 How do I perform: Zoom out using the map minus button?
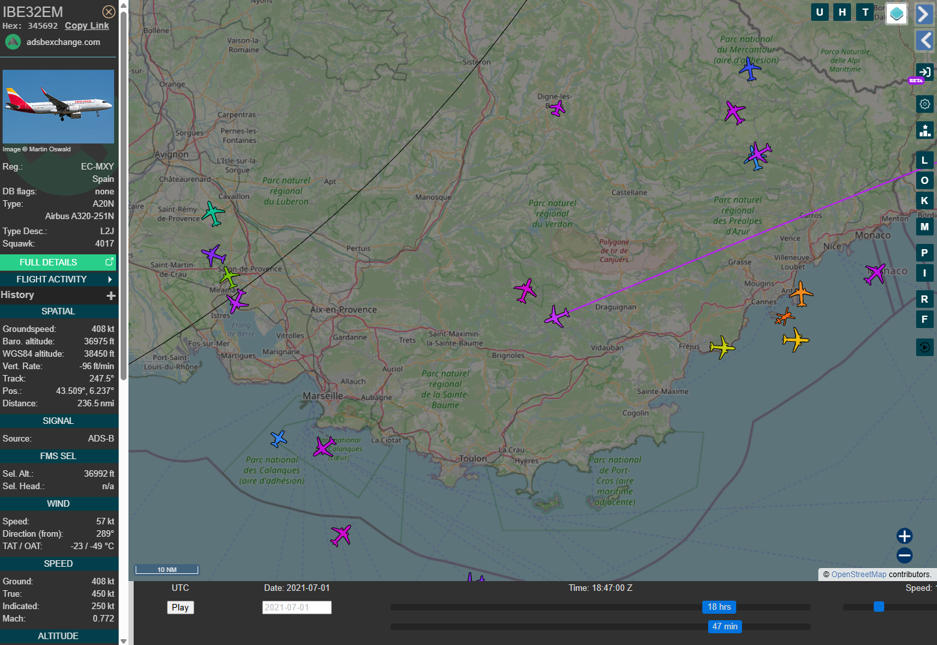904,556
